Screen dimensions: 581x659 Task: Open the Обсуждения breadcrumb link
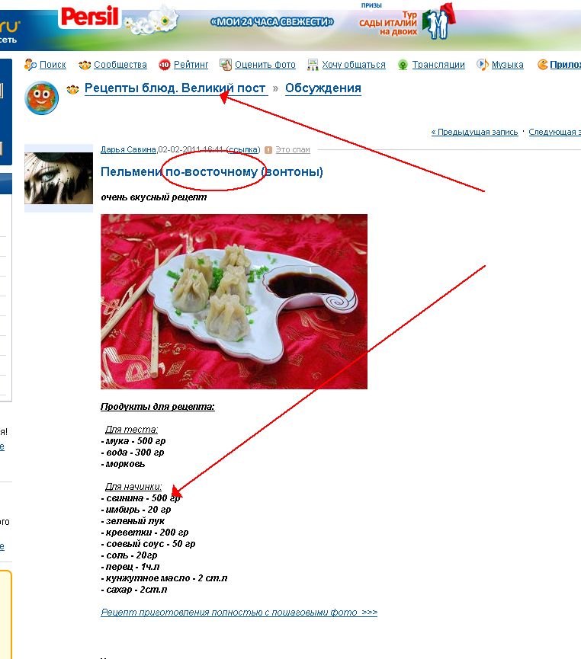pos(323,88)
